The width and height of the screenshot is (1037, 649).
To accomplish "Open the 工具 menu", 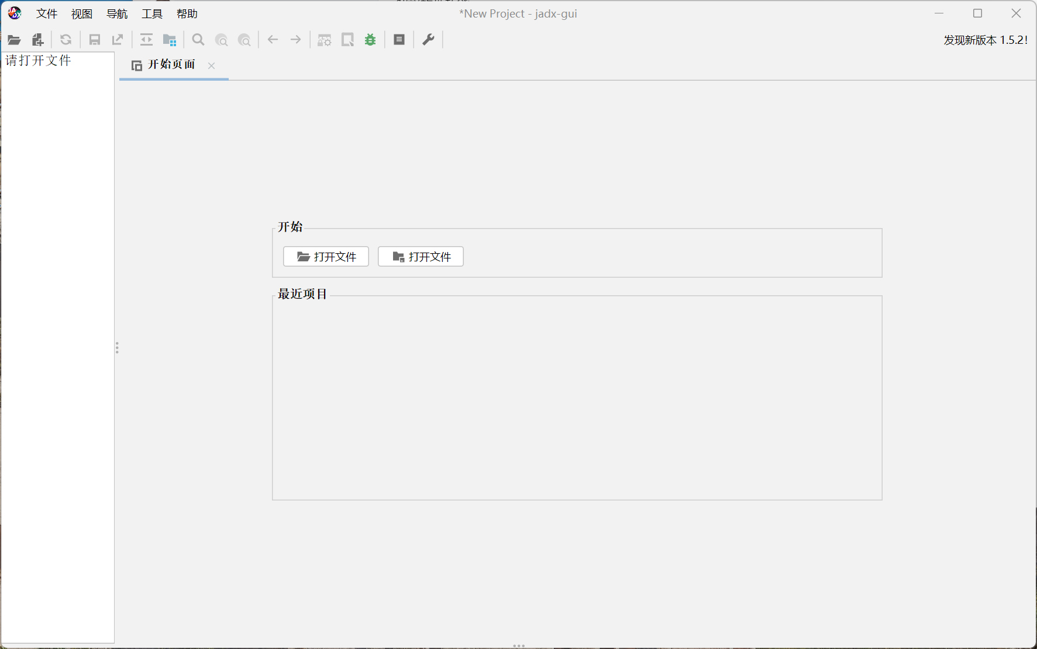I will coord(152,13).
